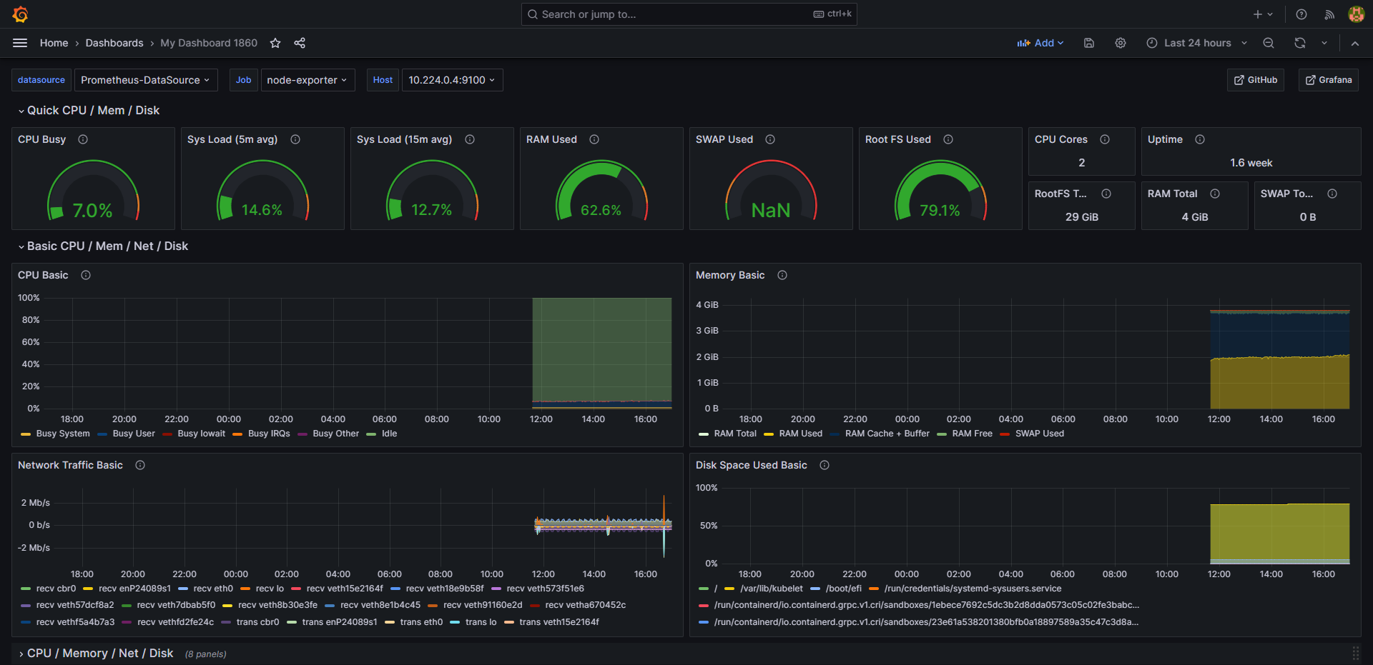The width and height of the screenshot is (1373, 665).
Task: Show info for Uptime panel
Action: [1200, 139]
